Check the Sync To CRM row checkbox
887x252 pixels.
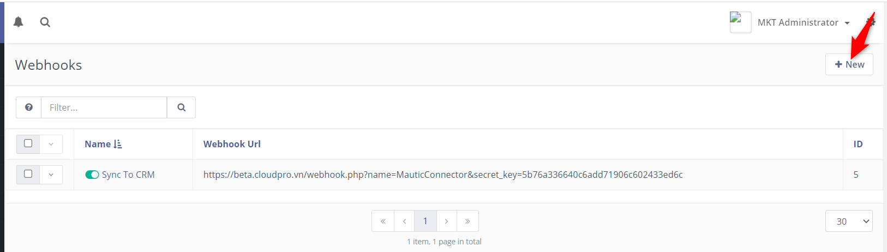tap(28, 174)
